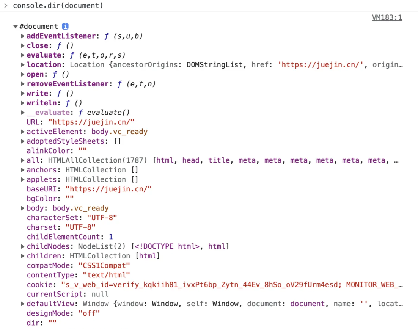The height and width of the screenshot is (329, 418).
Task: Click the info icon beside #document
Action: [65, 27]
